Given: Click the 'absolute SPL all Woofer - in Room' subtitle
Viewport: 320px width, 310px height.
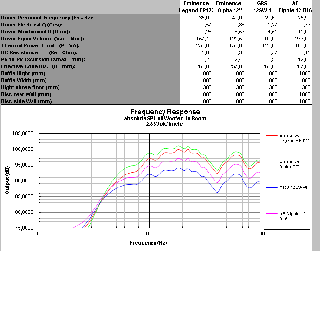Looking at the screenshot, I should click(x=165, y=118).
